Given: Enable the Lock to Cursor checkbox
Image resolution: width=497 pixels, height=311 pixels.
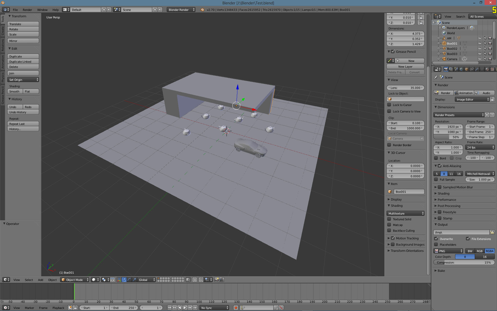Looking at the screenshot, I should point(389,105).
